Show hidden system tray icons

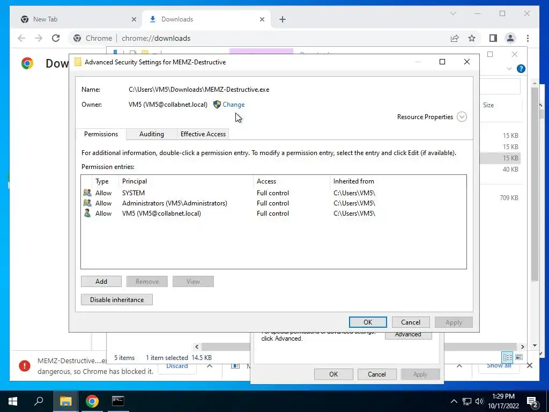coord(454,401)
